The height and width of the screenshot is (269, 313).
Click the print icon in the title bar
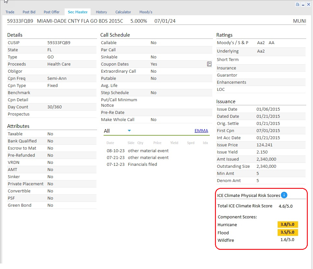coord(297,5)
